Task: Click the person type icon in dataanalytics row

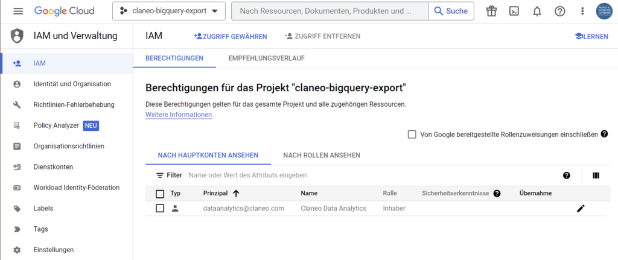Action: [x=176, y=208]
